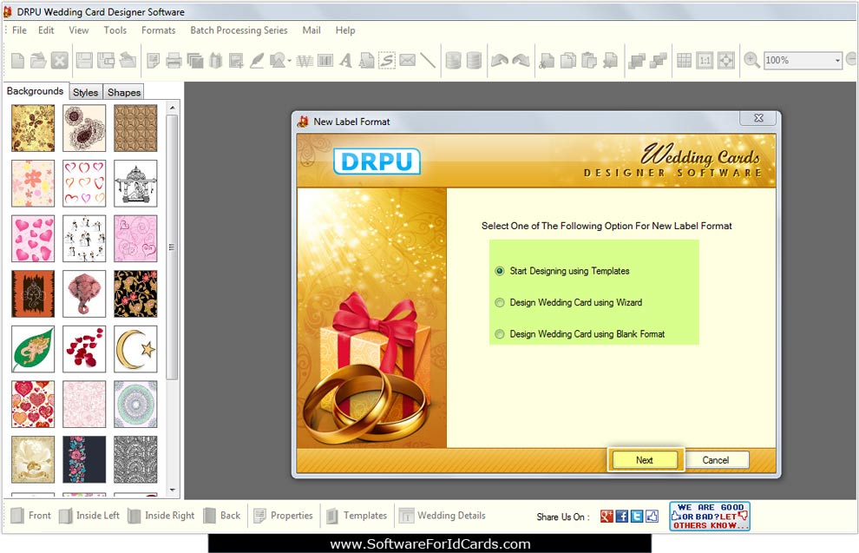Open the Help menu
The image size is (859, 553).
pos(345,30)
